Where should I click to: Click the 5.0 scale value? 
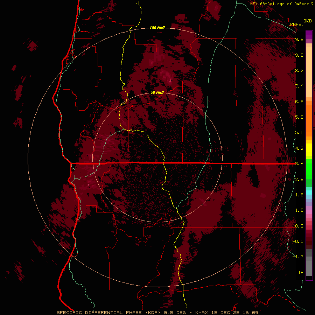click(299, 133)
